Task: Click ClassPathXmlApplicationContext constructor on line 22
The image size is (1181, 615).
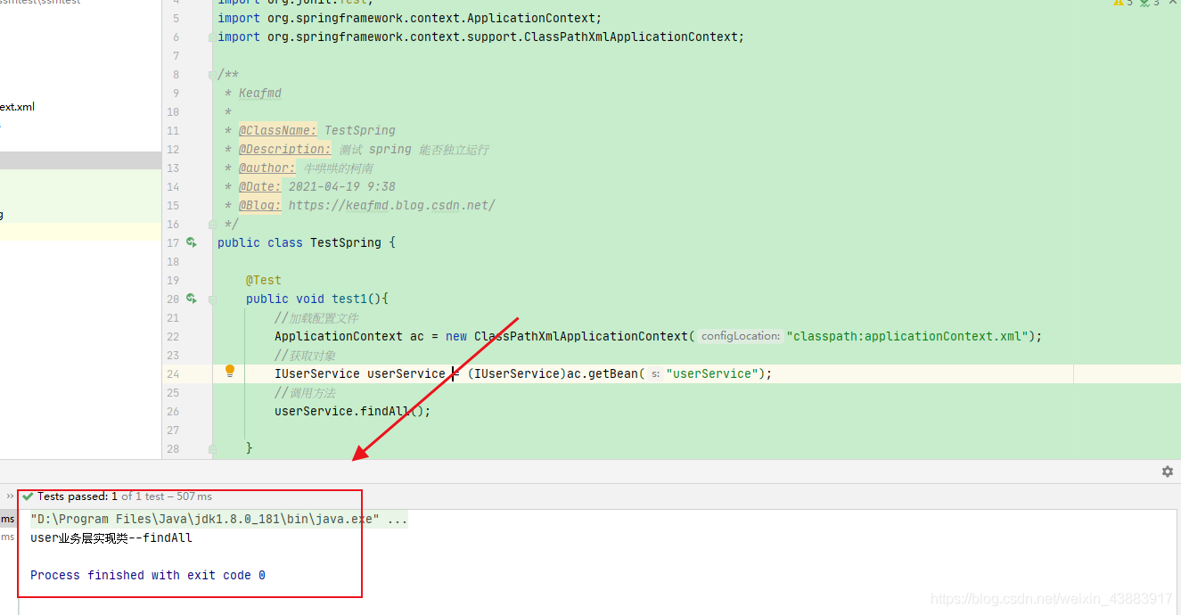Action: (x=581, y=336)
